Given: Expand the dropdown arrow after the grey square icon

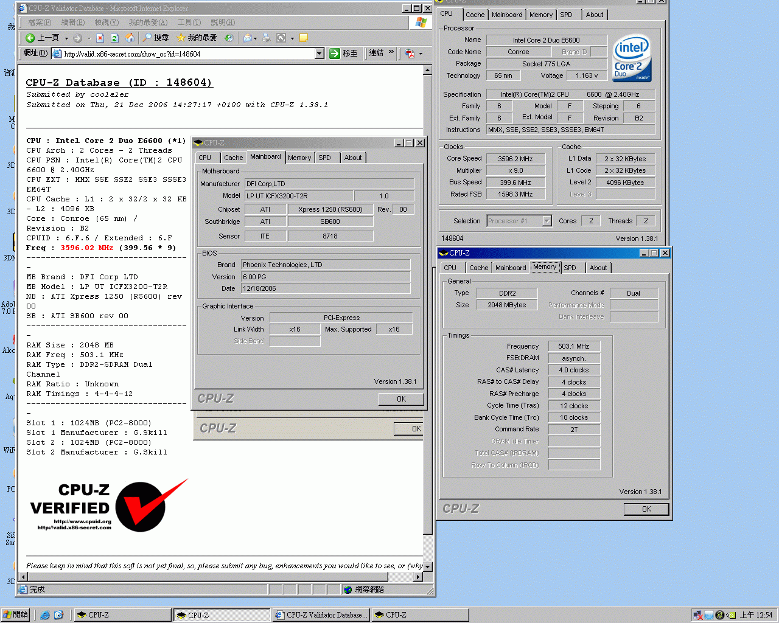Looking at the screenshot, I should tap(292, 38).
